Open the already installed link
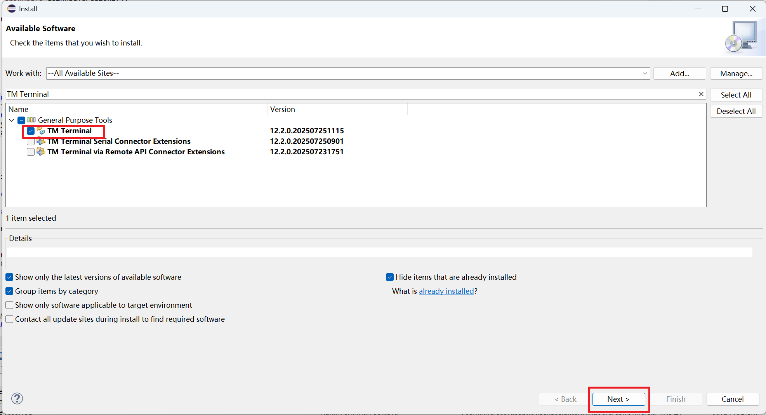Viewport: 766px width, 415px height. (x=446, y=291)
